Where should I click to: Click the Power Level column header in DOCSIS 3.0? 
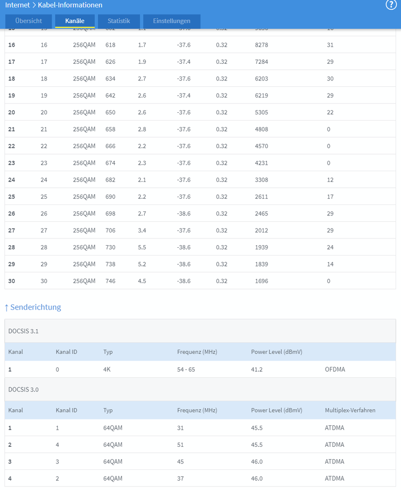click(276, 411)
